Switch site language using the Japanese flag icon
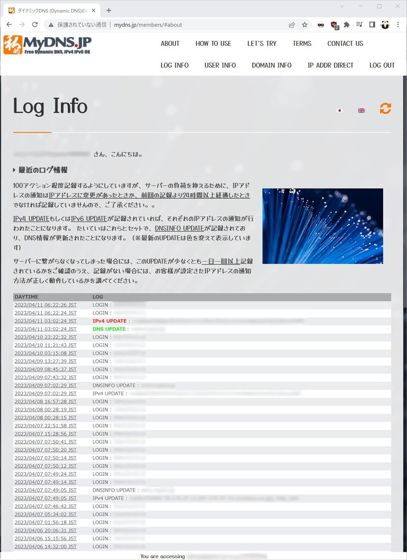 (339, 110)
